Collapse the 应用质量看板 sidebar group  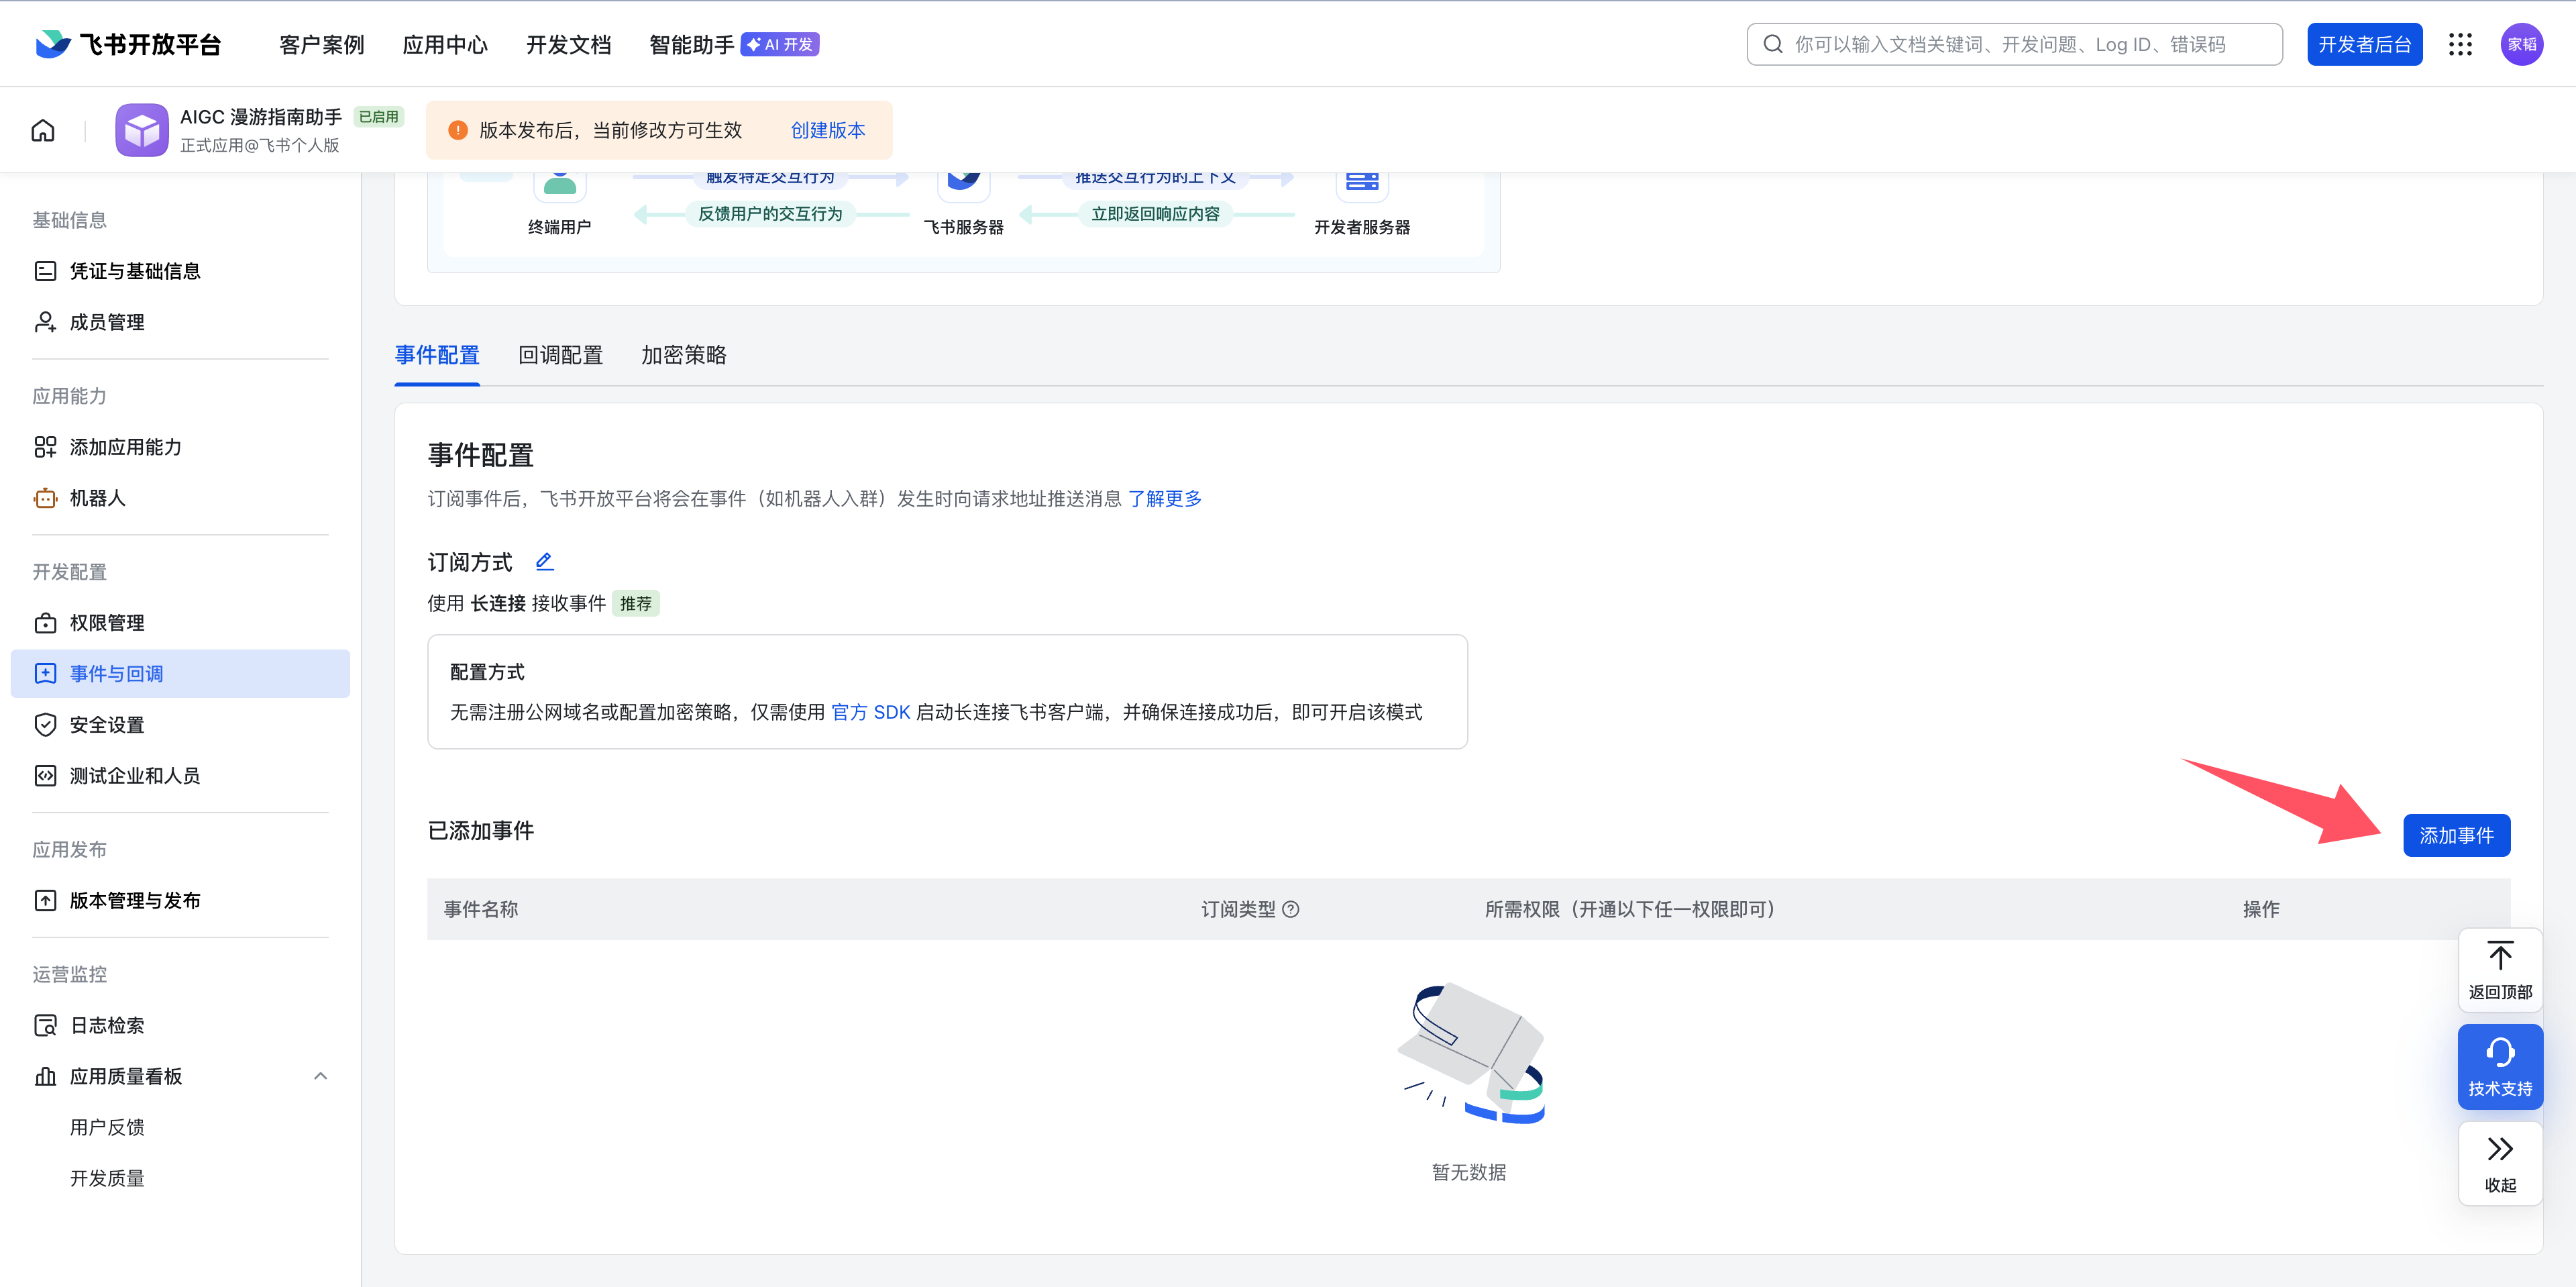[320, 1076]
